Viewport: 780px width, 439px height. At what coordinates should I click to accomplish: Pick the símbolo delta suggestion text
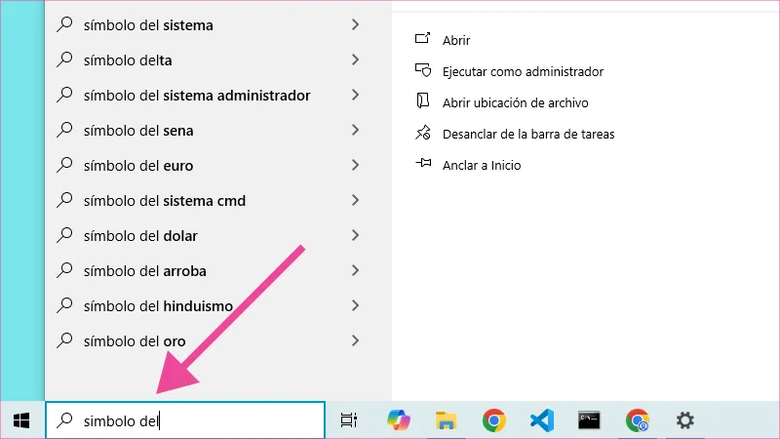[x=128, y=60]
